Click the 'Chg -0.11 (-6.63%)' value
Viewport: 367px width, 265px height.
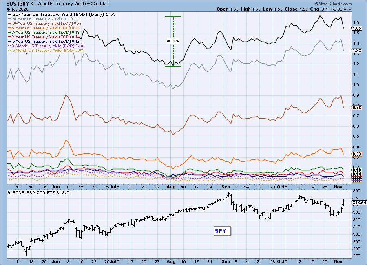[329, 9]
